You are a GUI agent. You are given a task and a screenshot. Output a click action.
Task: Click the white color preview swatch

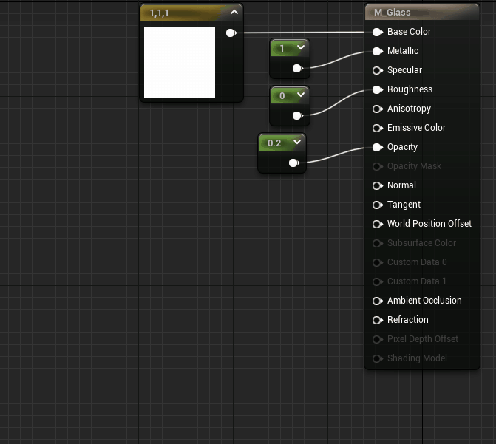180,62
